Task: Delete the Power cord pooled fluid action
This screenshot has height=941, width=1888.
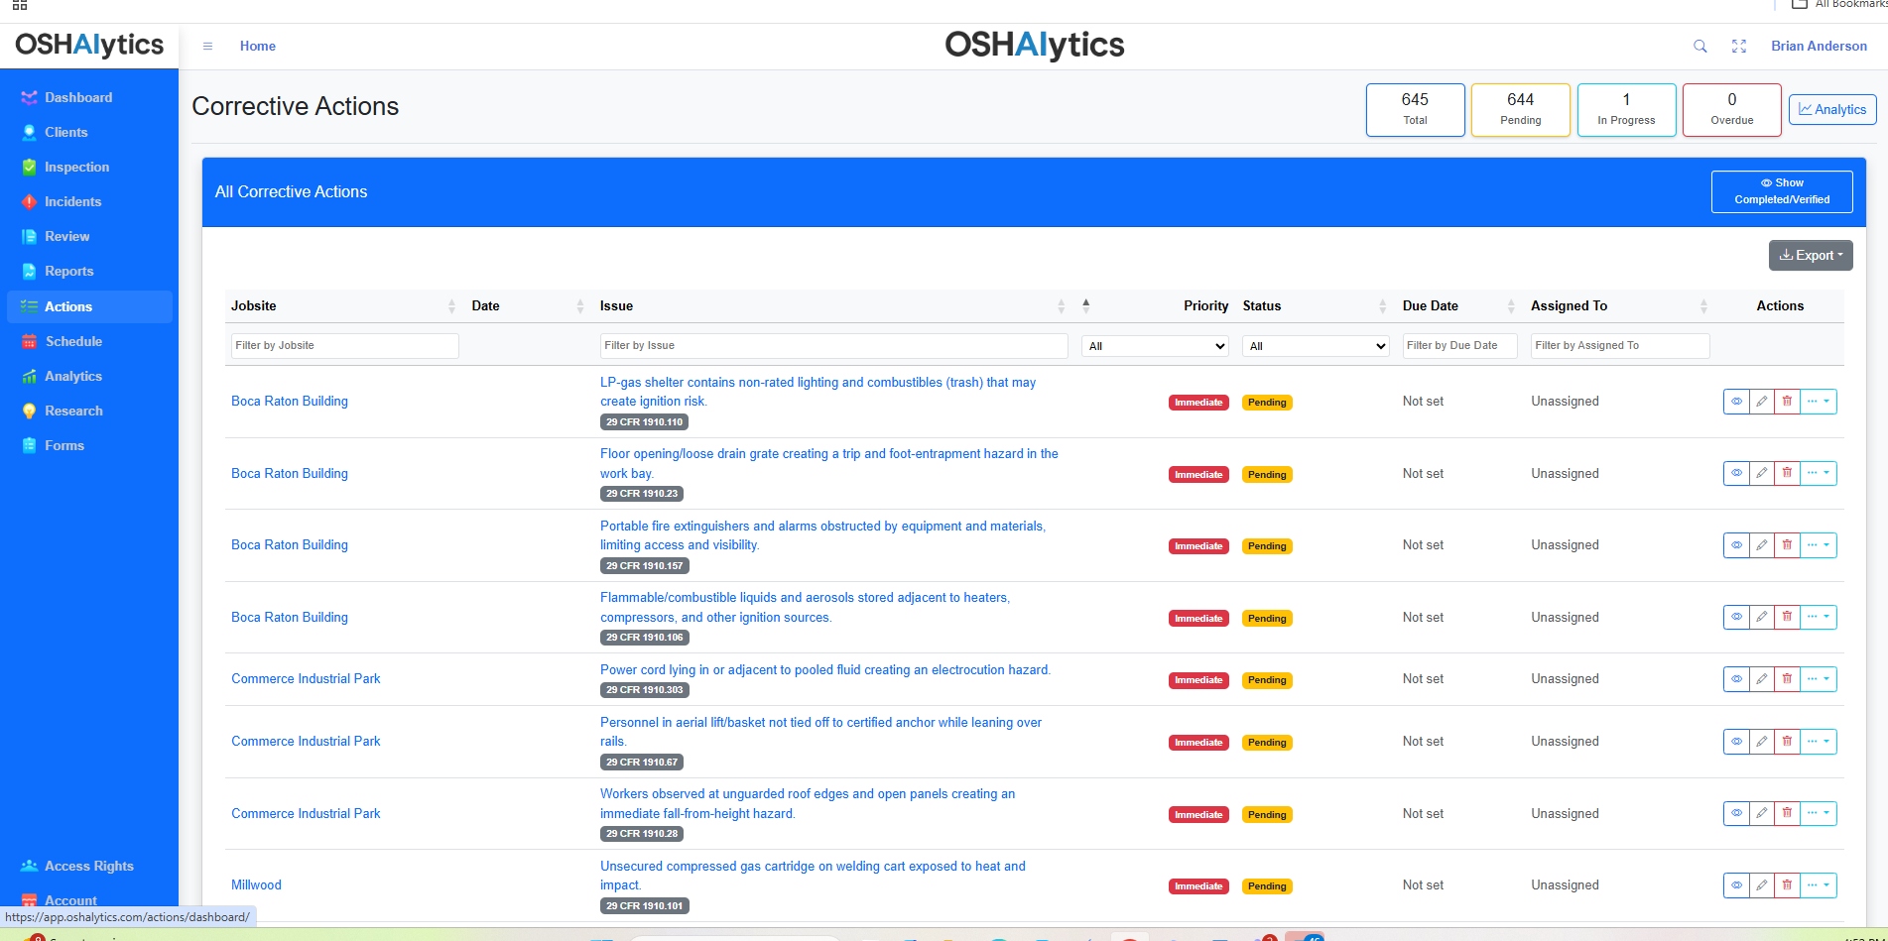Action: (1787, 679)
